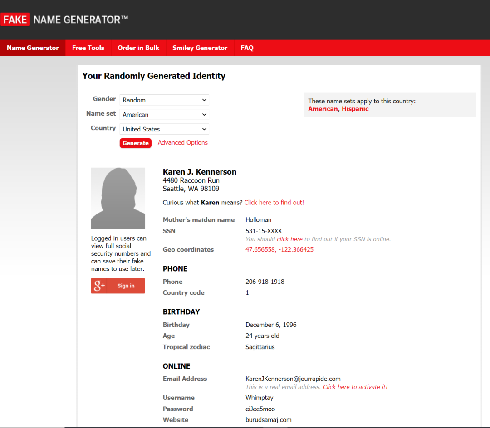Expand the Name set dropdown
Viewport: 490px width, 428px height.
tap(164, 115)
